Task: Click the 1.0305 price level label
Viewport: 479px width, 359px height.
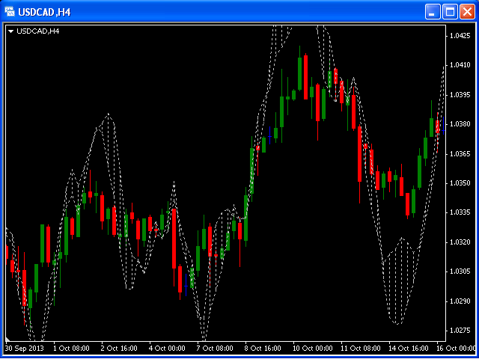Action: [460, 271]
